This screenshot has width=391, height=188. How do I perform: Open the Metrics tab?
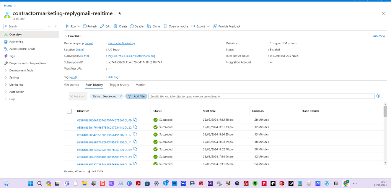pos(140,85)
